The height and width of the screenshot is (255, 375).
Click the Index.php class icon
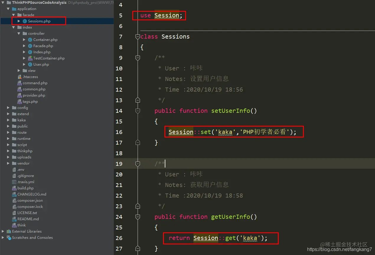(x=30, y=52)
